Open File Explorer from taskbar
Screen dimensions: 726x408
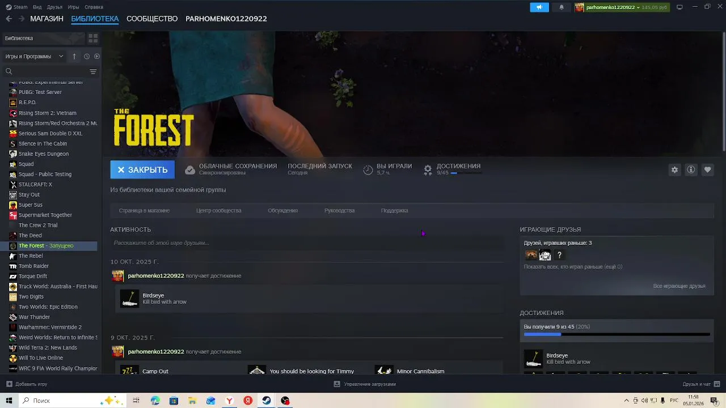[192, 401]
